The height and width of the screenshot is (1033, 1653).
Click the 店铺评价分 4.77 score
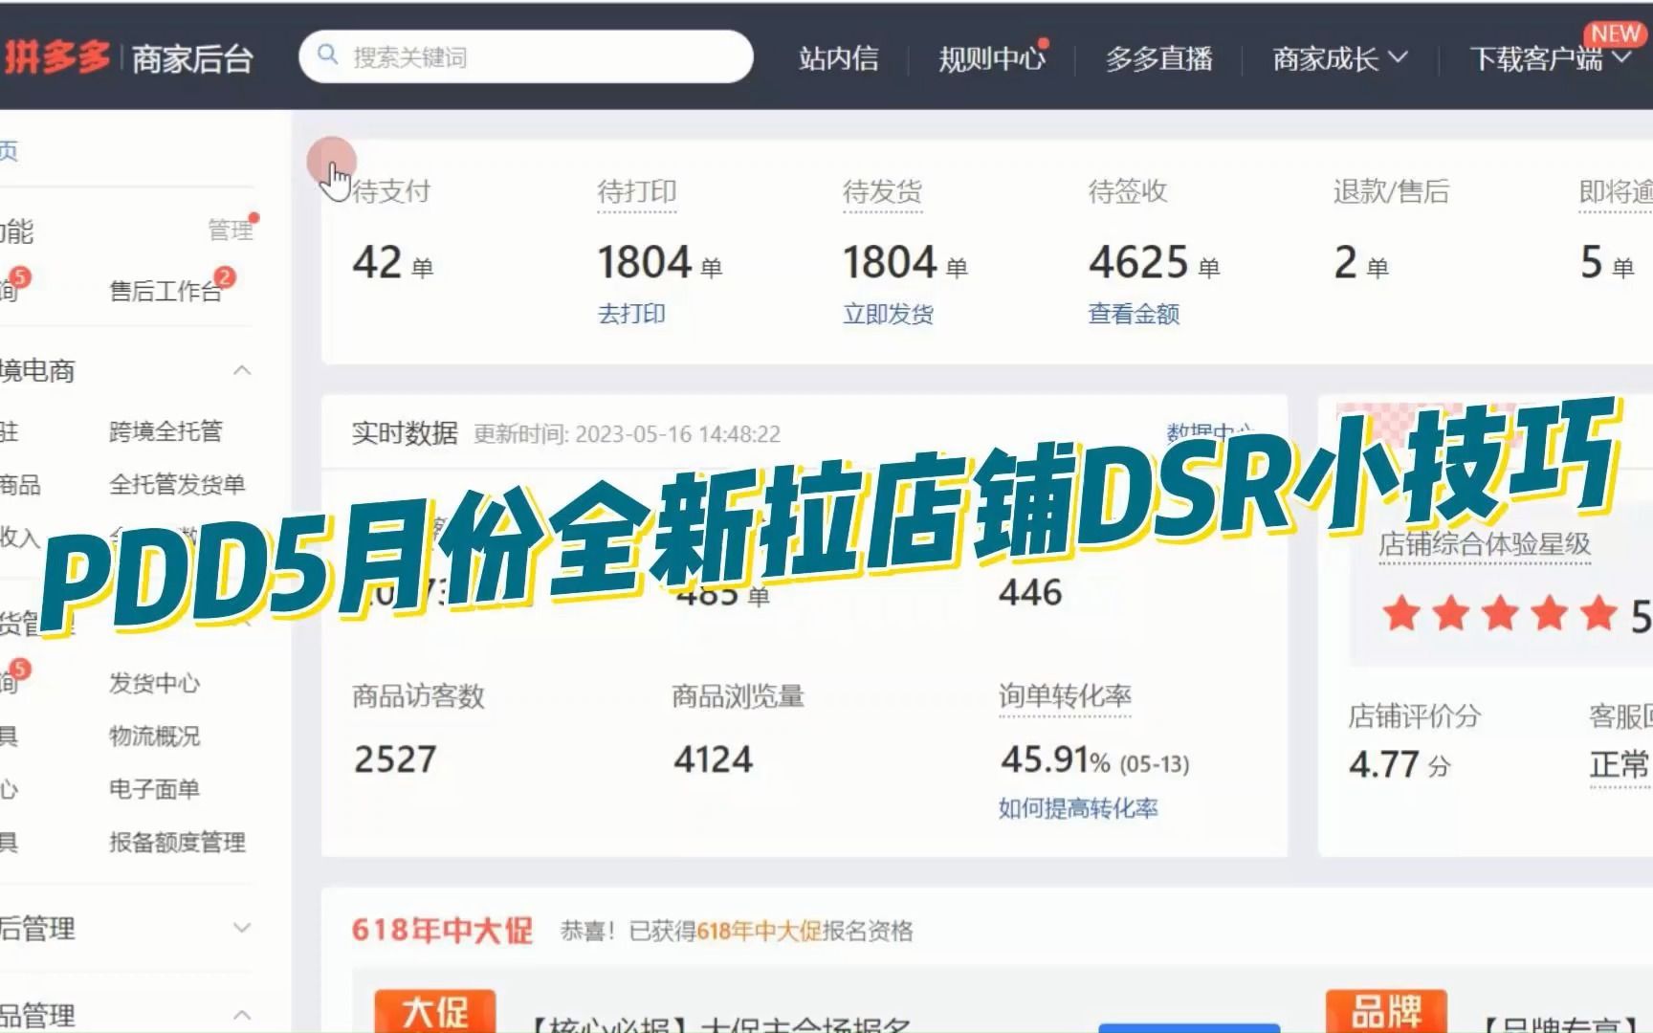tap(1400, 764)
